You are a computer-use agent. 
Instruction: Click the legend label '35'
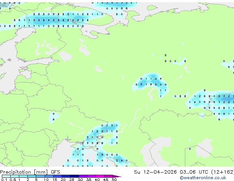89,180
